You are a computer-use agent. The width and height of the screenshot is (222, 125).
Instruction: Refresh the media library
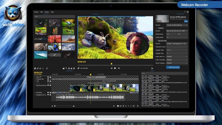click(x=38, y=68)
